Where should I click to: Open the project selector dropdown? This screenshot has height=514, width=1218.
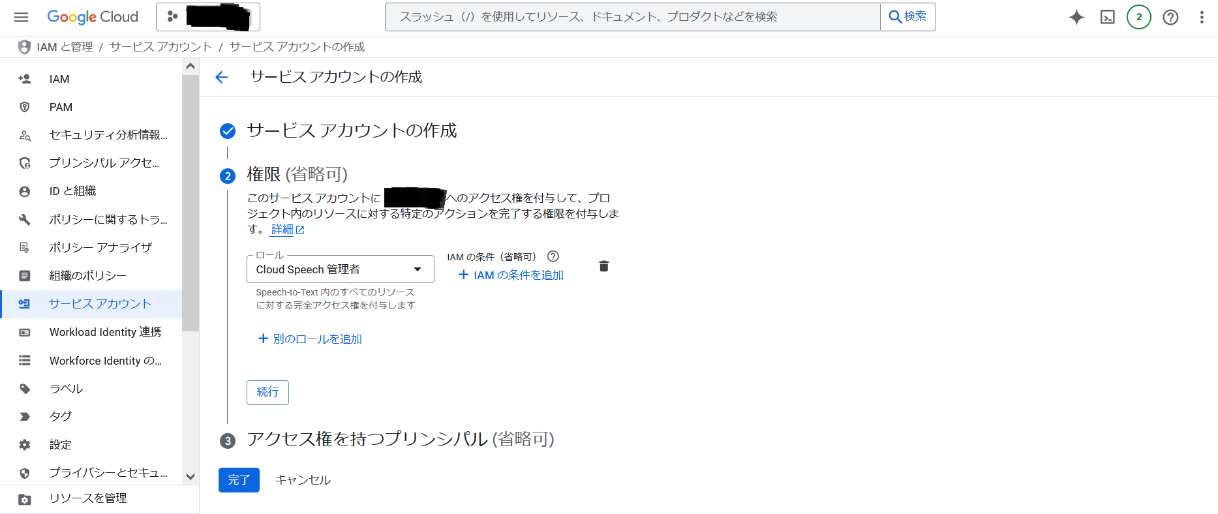(208, 17)
